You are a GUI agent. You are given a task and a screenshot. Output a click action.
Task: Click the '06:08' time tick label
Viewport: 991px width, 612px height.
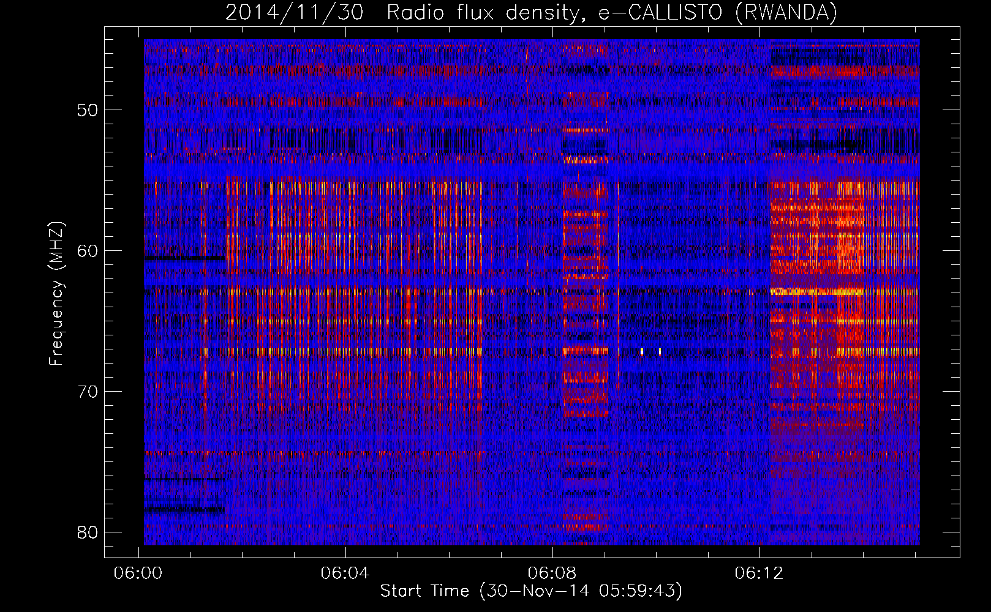(x=552, y=573)
